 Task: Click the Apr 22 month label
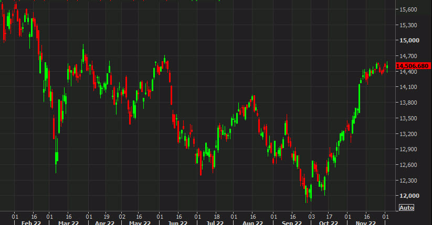point(104,222)
